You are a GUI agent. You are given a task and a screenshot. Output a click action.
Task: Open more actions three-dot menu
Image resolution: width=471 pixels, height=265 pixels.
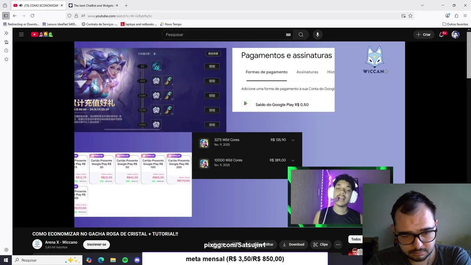pos(338,244)
